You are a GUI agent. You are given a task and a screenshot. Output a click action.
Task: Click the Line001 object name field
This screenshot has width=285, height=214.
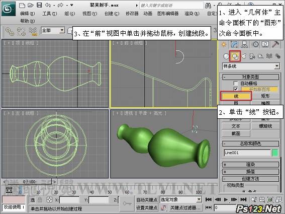coord(247,153)
